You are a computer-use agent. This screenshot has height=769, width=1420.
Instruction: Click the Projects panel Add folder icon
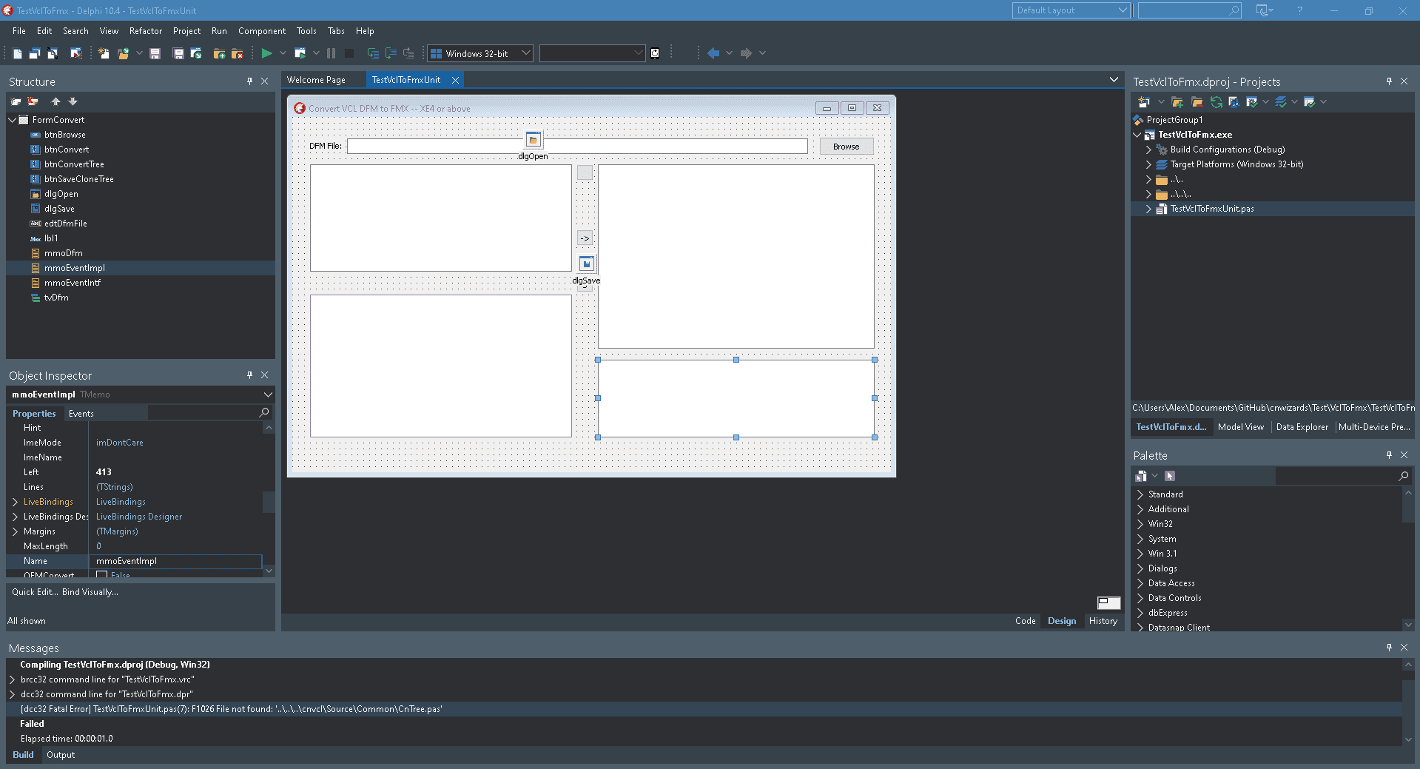click(1177, 102)
